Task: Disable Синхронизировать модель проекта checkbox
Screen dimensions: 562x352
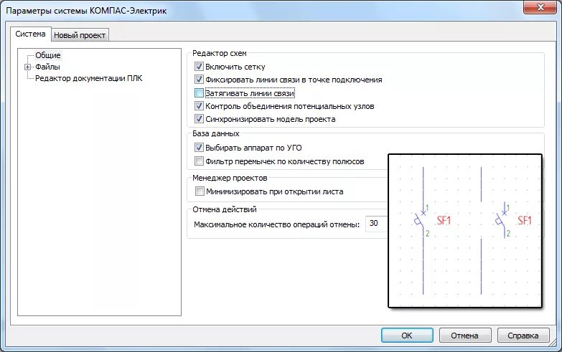Action: [199, 119]
